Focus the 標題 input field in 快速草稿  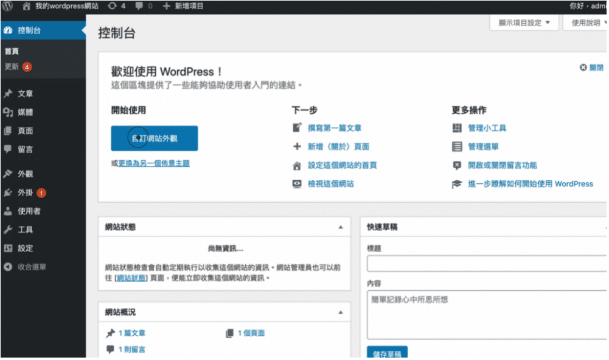click(x=487, y=264)
